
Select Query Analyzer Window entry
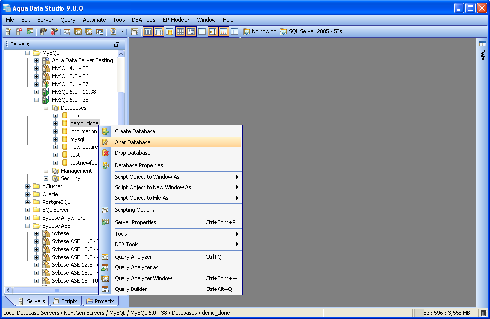pyautogui.click(x=171, y=278)
